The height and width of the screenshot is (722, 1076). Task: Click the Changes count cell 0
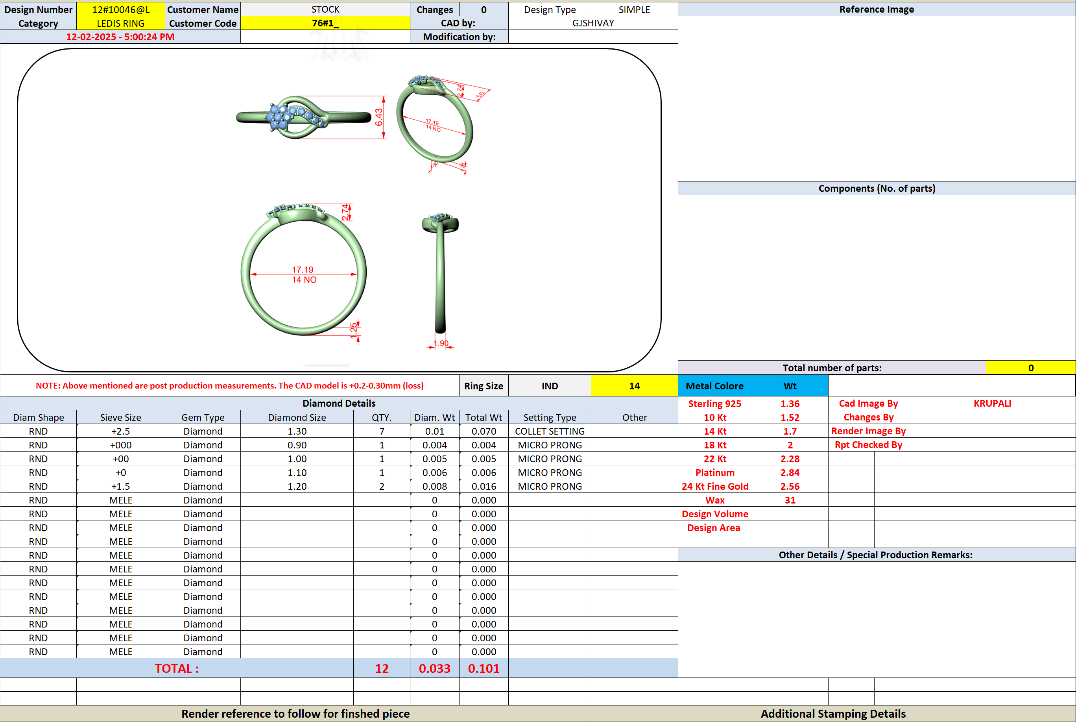[x=484, y=9]
